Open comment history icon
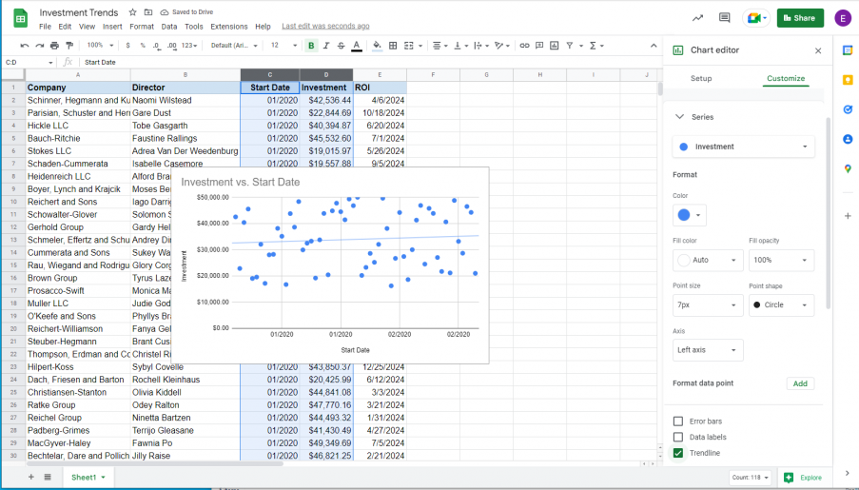The width and height of the screenshot is (859, 490). (x=724, y=18)
